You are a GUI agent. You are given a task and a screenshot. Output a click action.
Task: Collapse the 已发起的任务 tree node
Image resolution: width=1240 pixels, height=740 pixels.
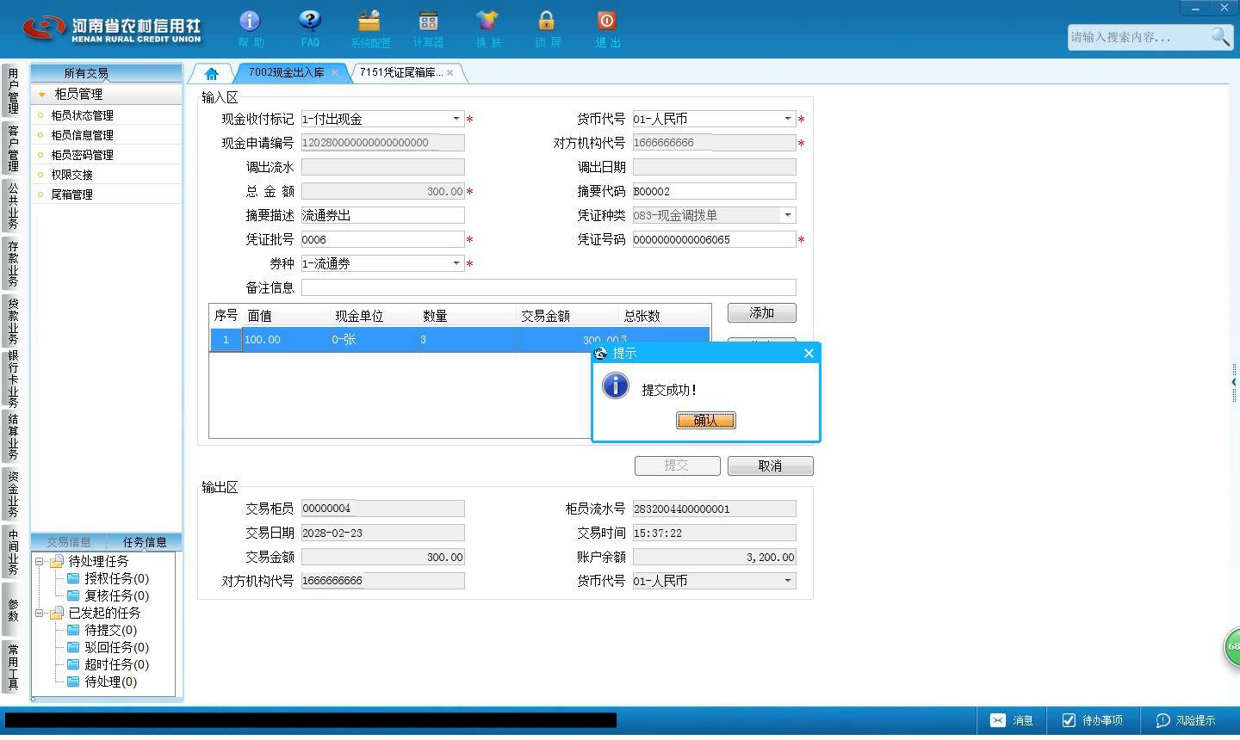pyautogui.click(x=39, y=613)
